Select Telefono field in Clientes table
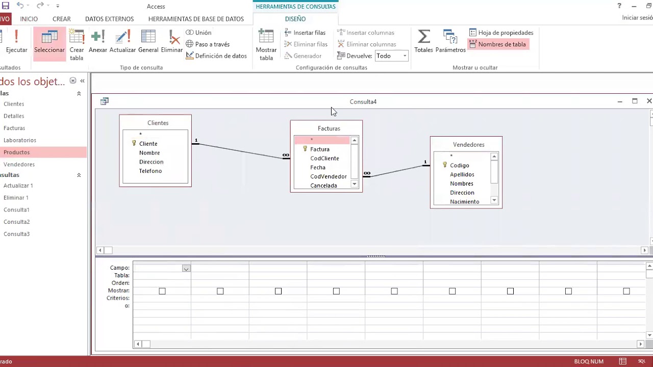 (150, 171)
